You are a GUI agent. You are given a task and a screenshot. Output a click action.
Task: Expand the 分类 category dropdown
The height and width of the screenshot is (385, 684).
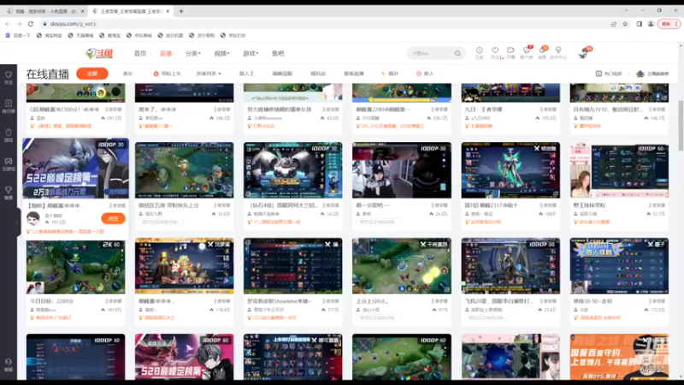pos(193,53)
